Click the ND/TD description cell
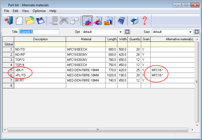 [40, 49]
